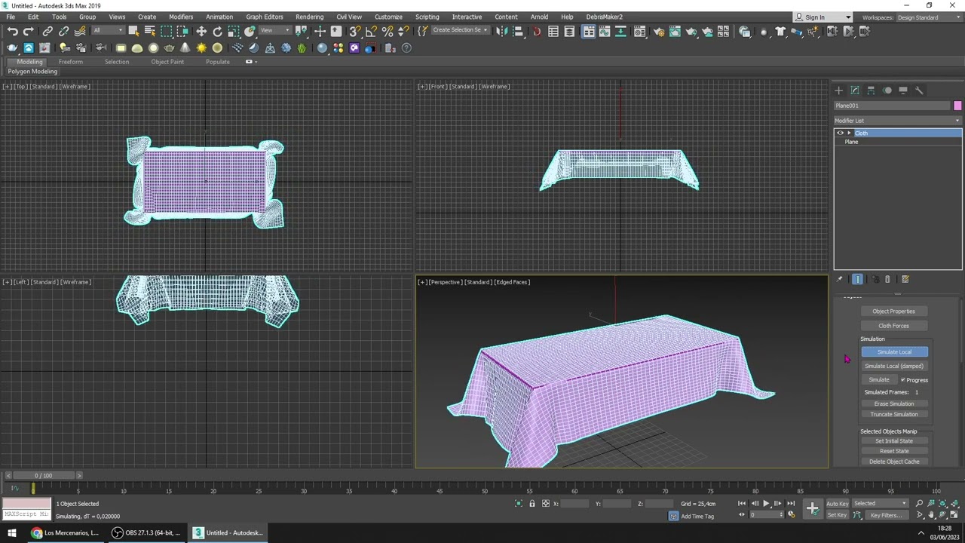Click the Key Filters button

pos(885,516)
